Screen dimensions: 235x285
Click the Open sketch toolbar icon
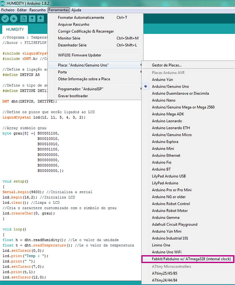(x=32, y=19)
